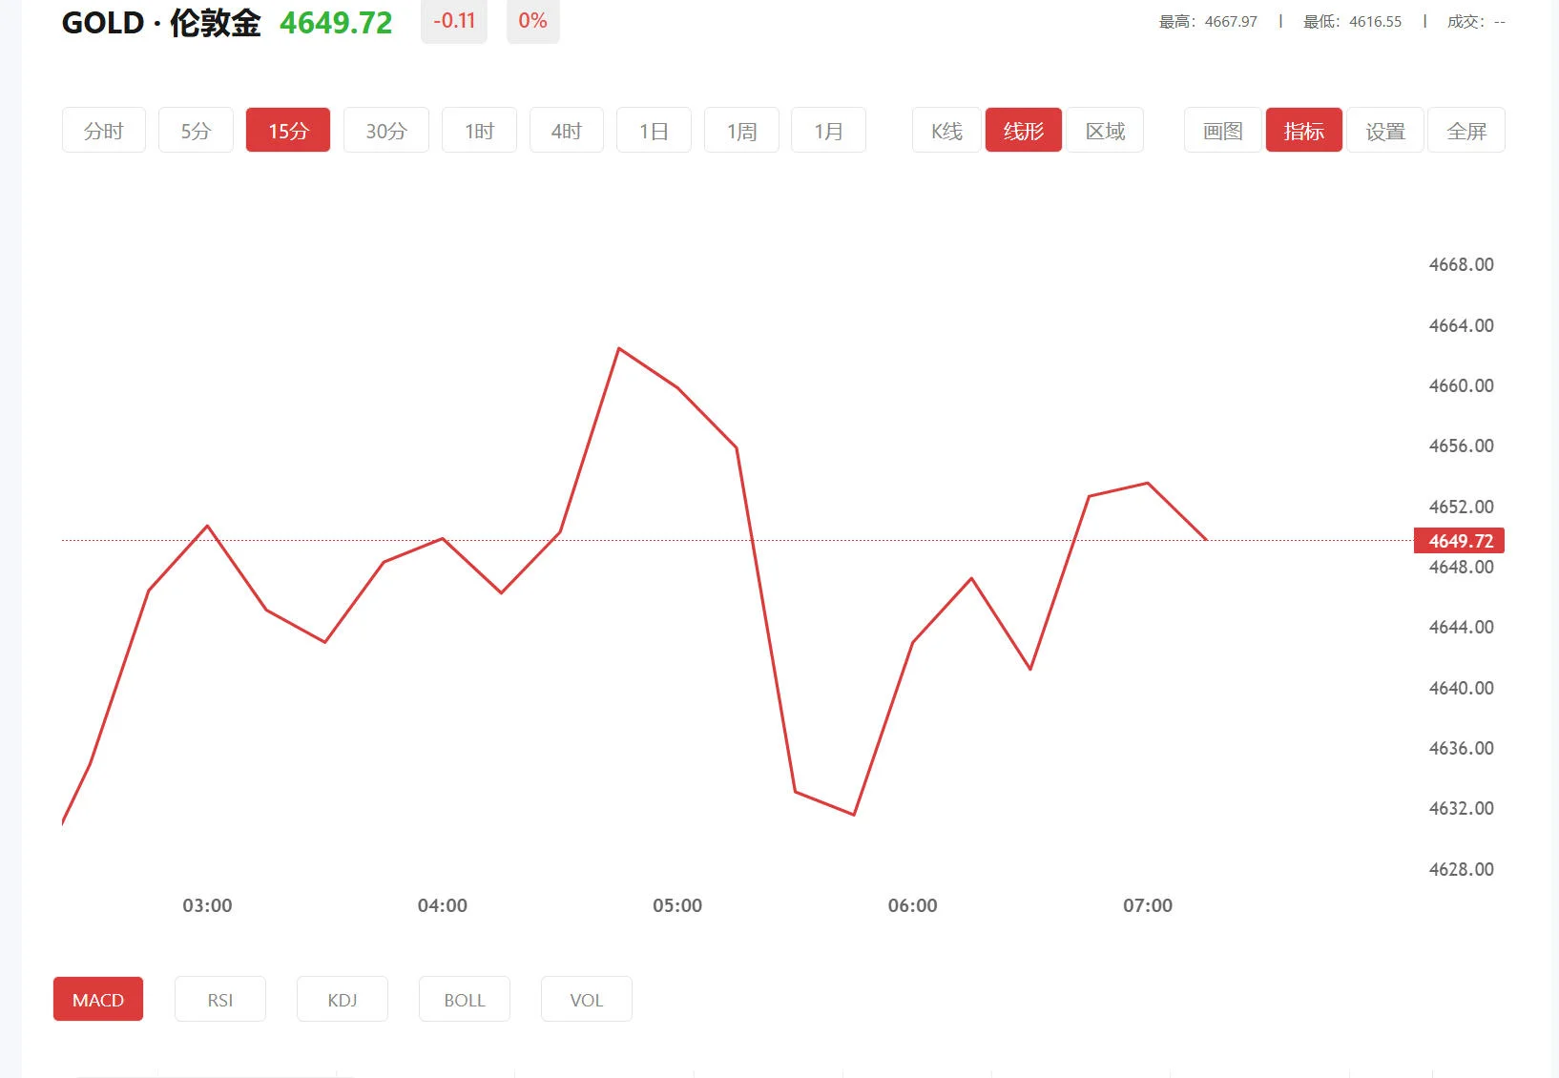Switch chart to K线 candlestick view
The width and height of the screenshot is (1559, 1078).
tap(946, 130)
